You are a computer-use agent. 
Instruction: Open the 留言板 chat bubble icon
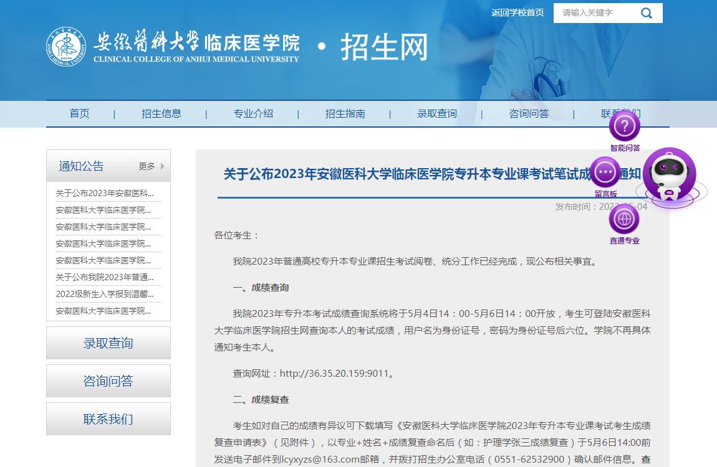tap(605, 172)
